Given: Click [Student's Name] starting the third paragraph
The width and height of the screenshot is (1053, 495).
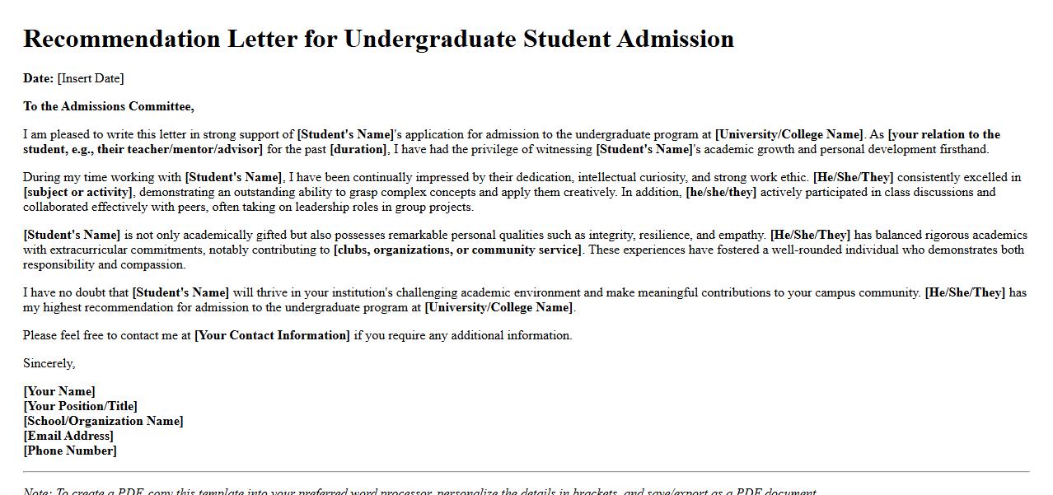Looking at the screenshot, I should pyautogui.click(x=72, y=235).
